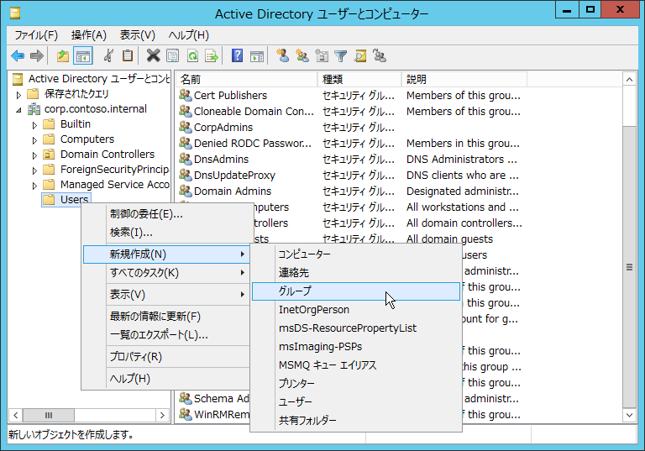Click the create new organizational unit icon
The height and width of the screenshot is (451, 645).
(x=322, y=55)
